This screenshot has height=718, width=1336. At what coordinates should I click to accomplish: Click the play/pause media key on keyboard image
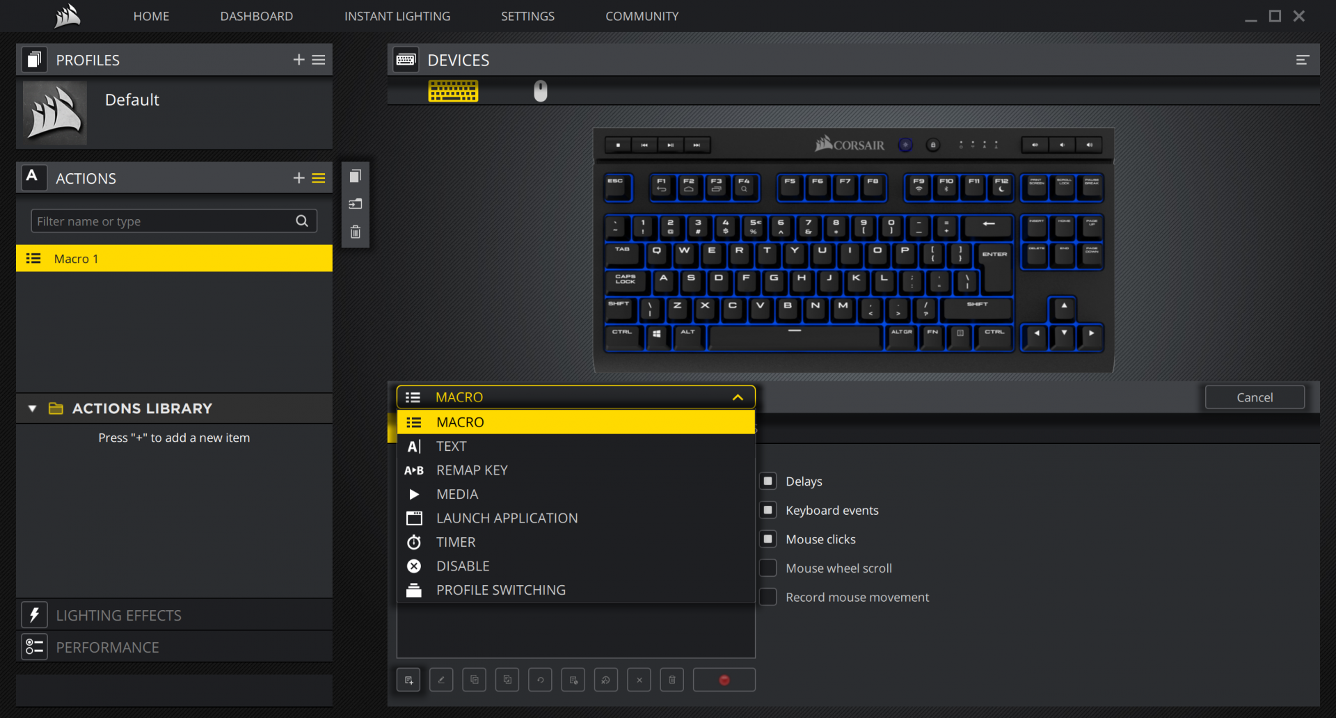click(x=670, y=145)
